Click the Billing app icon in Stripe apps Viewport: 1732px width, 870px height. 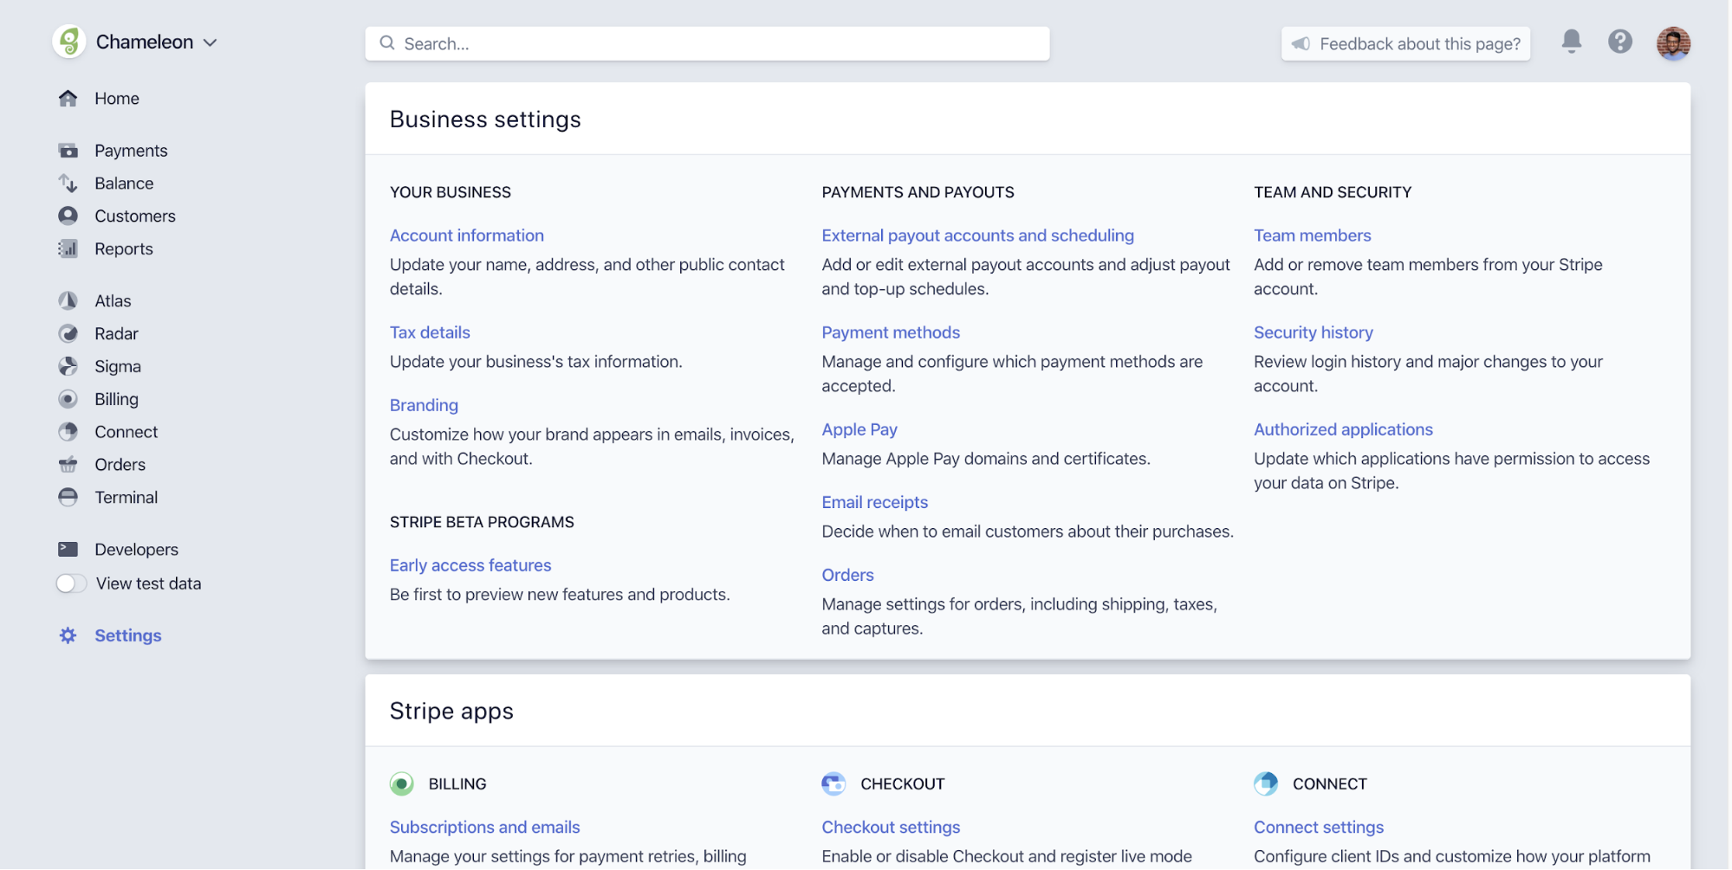pos(401,783)
